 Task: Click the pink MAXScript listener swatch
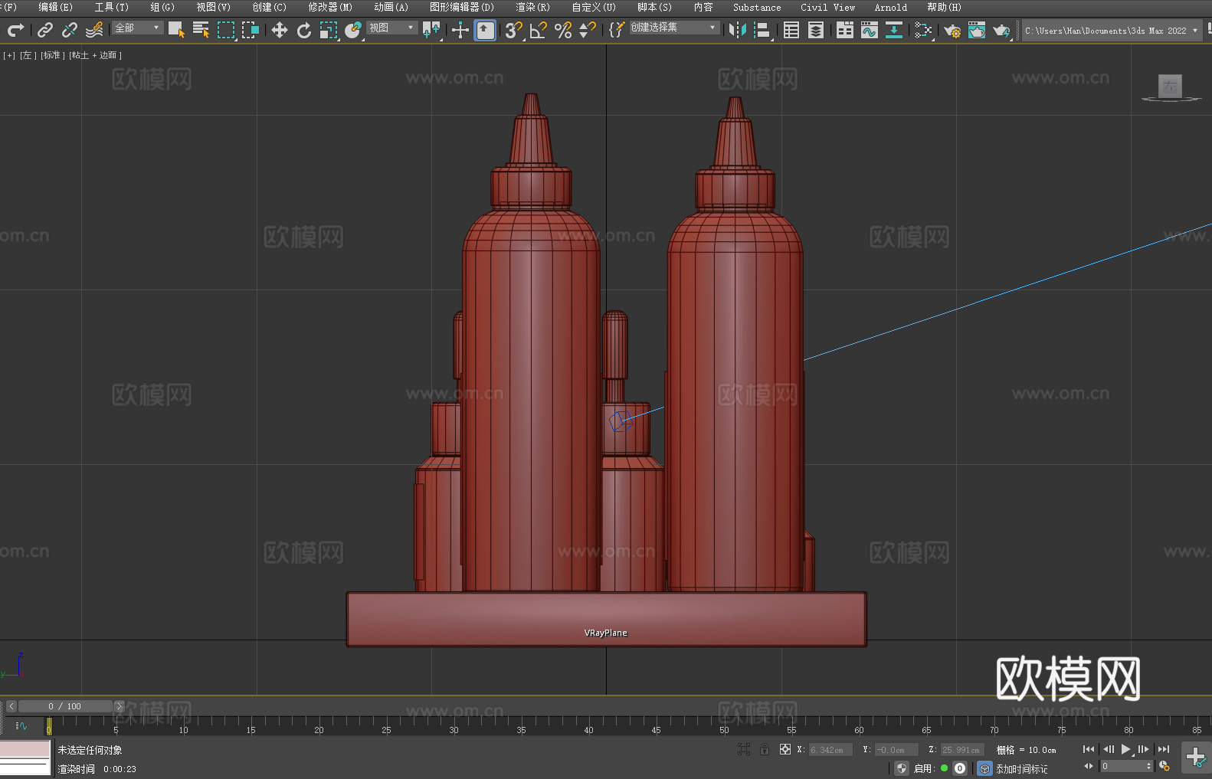coord(25,749)
